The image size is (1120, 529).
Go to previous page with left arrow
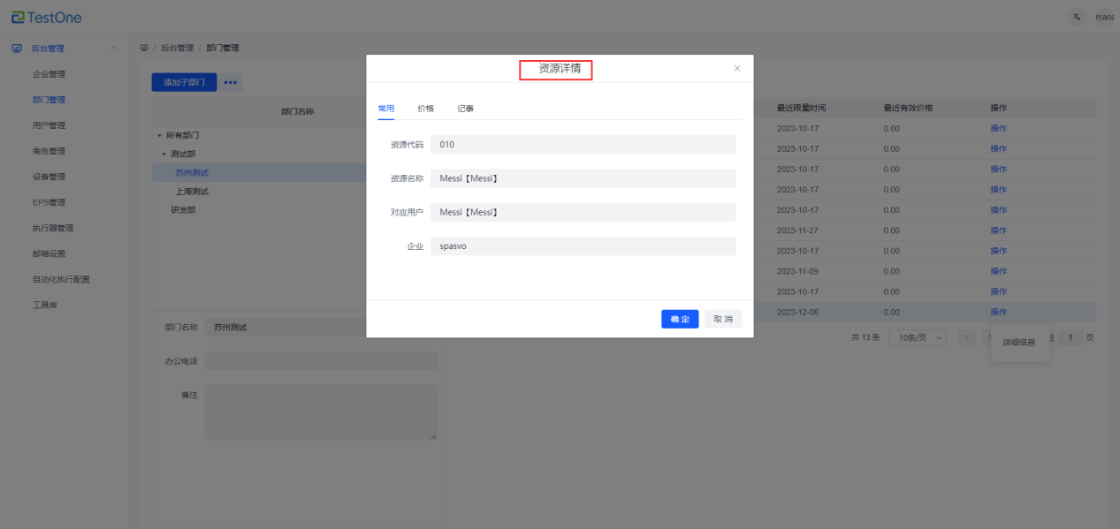point(969,337)
